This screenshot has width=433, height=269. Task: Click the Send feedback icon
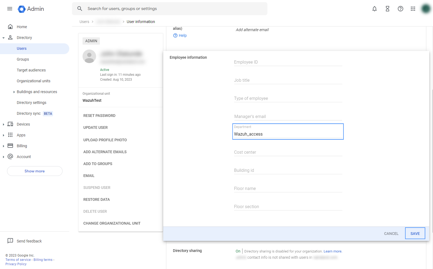point(10,241)
